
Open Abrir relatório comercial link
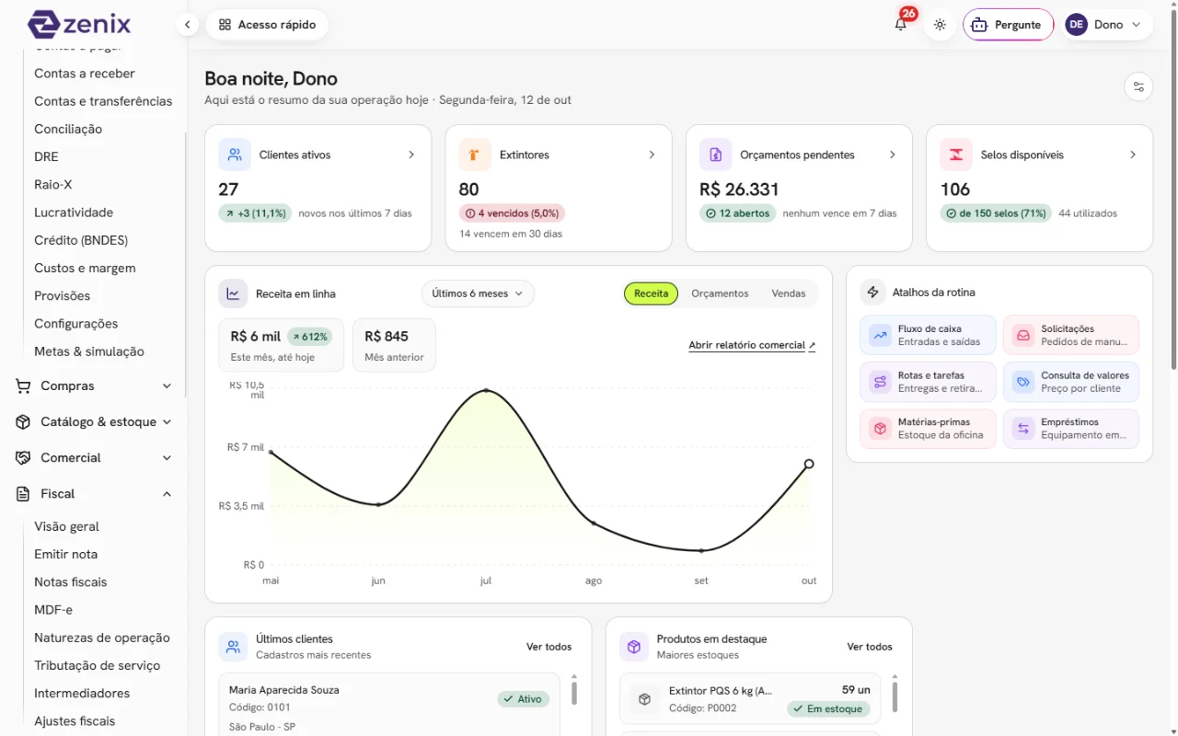tap(752, 346)
